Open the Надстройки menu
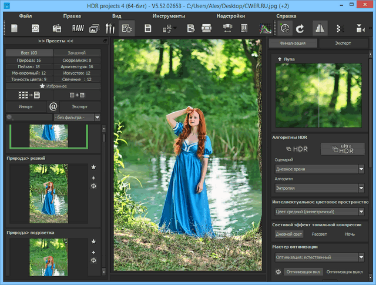This screenshot has height=285, width=376. [231, 16]
